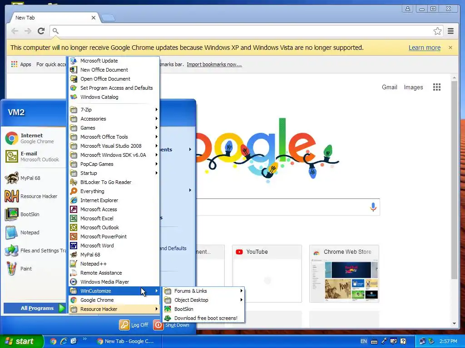The height and width of the screenshot is (348, 465).
Task: Dismiss the Chrome update warning bar
Action: tap(450, 48)
